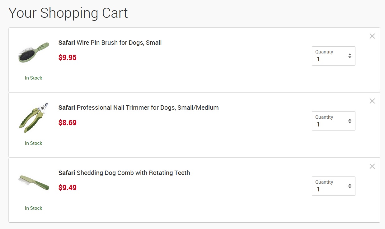The width and height of the screenshot is (385, 229).
Task: Click the $8.69 price
Action: coord(68,123)
